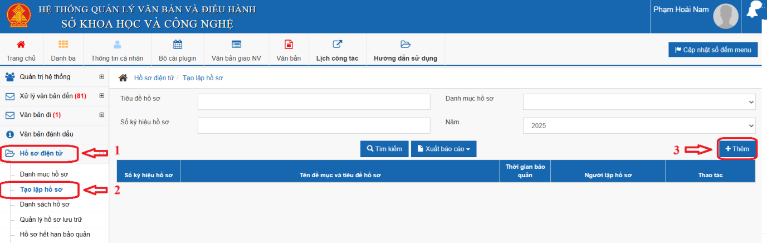767x243 pixels.
Task: Click the Bộ cài plugin calendar icon
Action: click(178, 45)
